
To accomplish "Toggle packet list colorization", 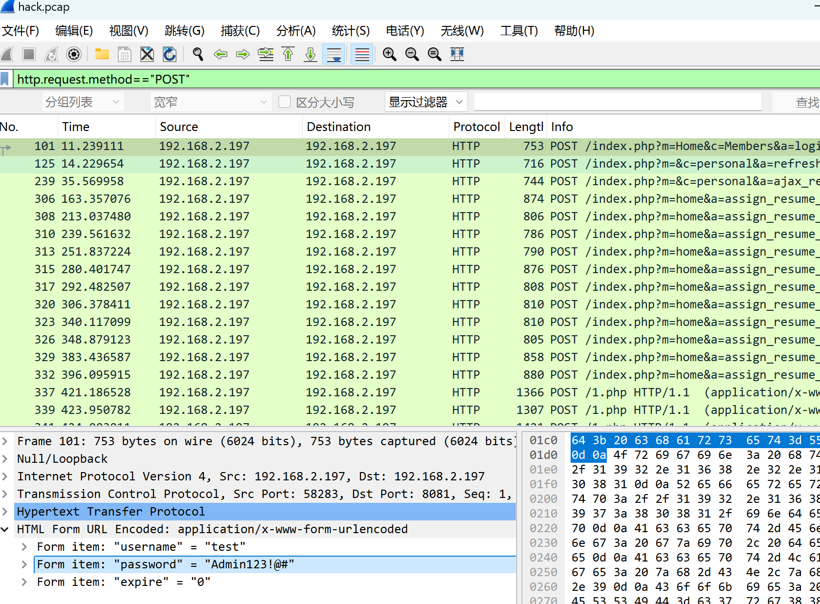I will [362, 54].
